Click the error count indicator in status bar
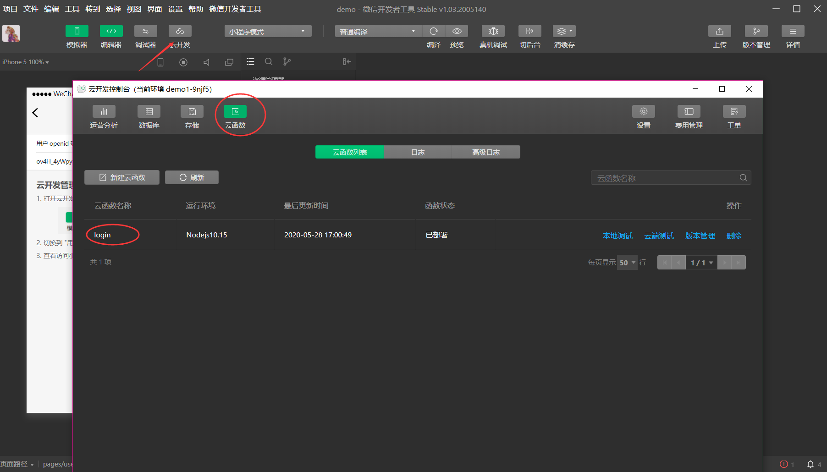Viewport: 827px width, 472px height. click(x=787, y=464)
